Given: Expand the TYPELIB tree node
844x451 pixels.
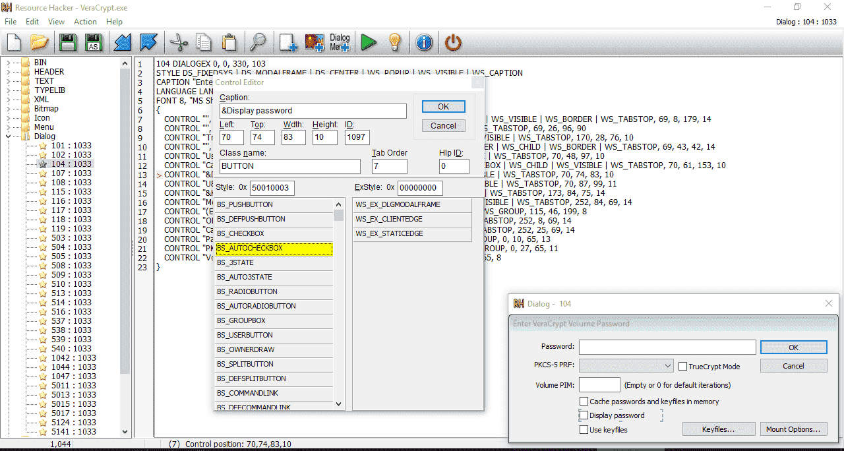Looking at the screenshot, I should click(8, 90).
